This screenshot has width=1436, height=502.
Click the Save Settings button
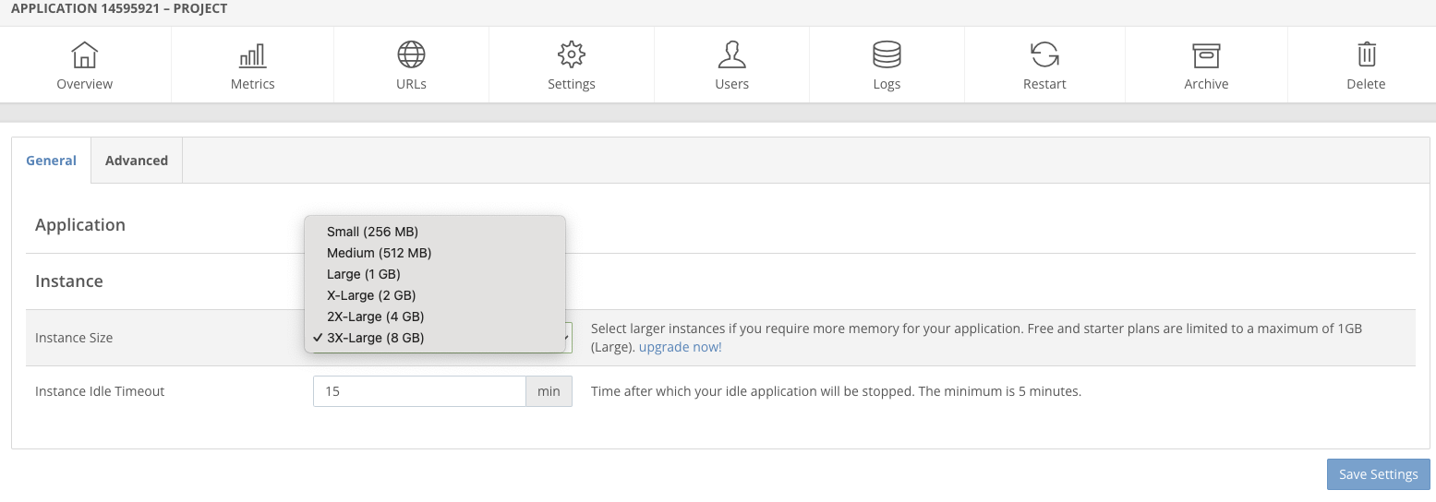coord(1378,474)
